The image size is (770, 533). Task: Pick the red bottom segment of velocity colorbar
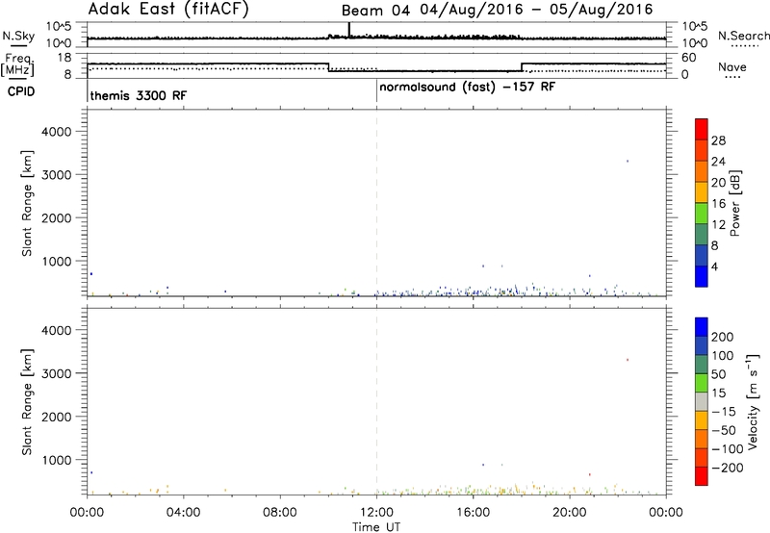(x=702, y=476)
